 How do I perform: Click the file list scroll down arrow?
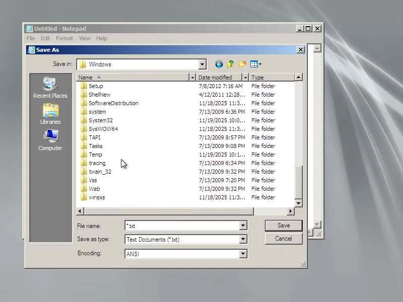coord(298,203)
